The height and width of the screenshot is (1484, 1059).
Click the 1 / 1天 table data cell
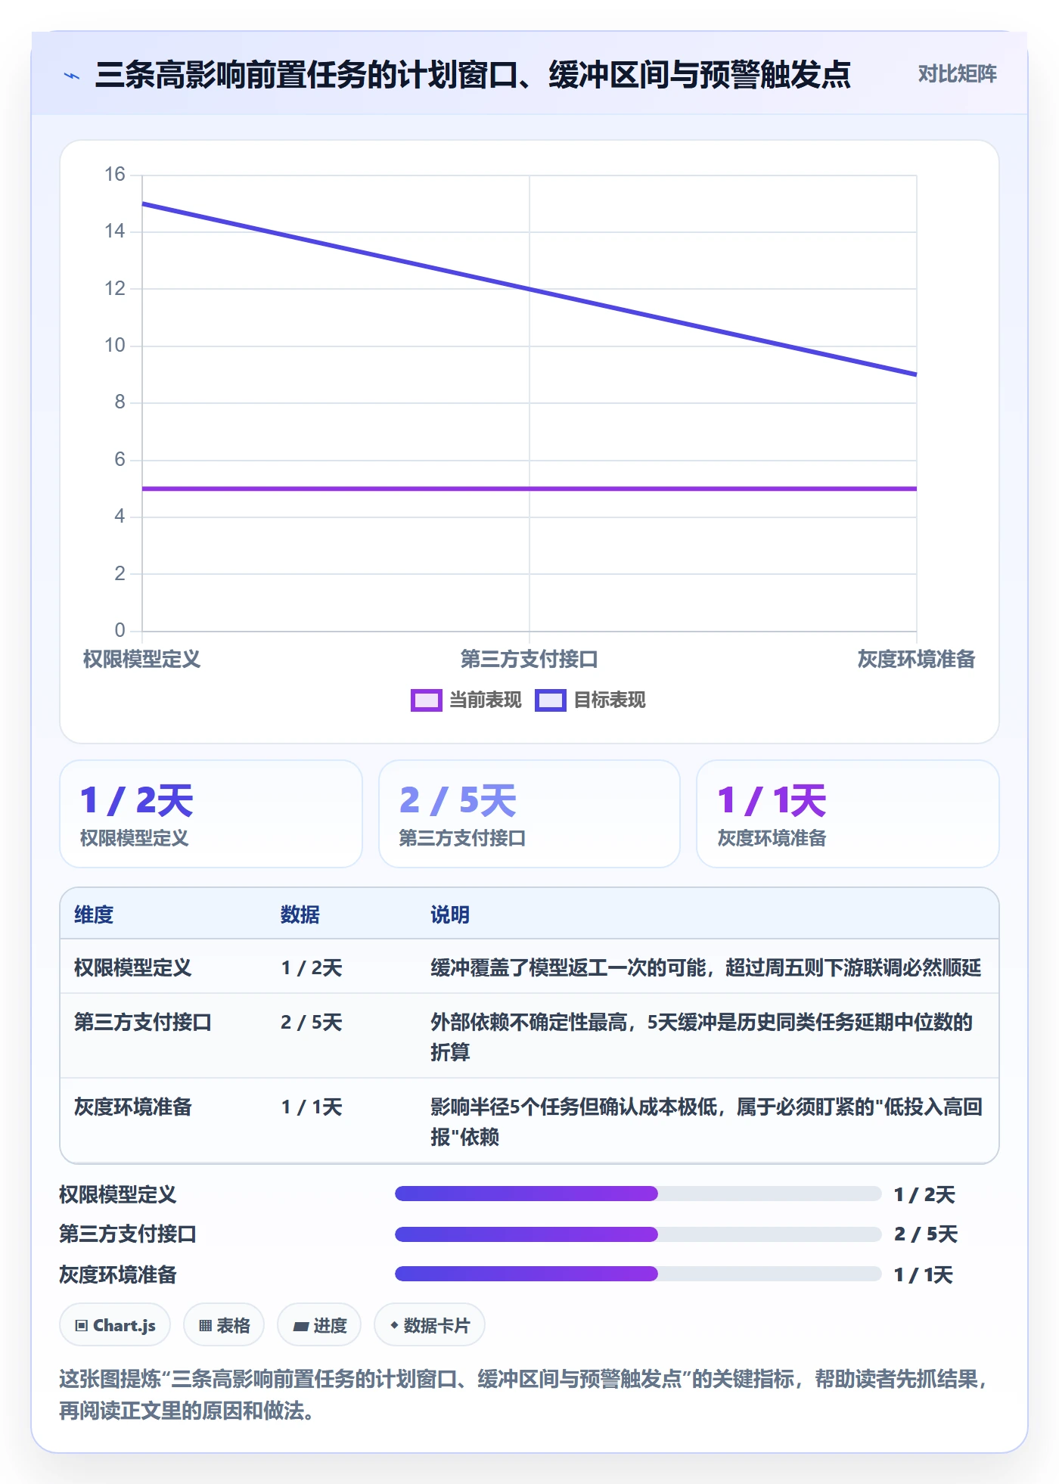click(x=312, y=1107)
